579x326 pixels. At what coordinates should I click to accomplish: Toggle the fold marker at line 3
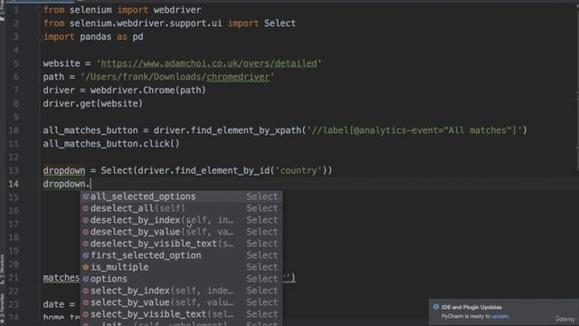point(39,37)
